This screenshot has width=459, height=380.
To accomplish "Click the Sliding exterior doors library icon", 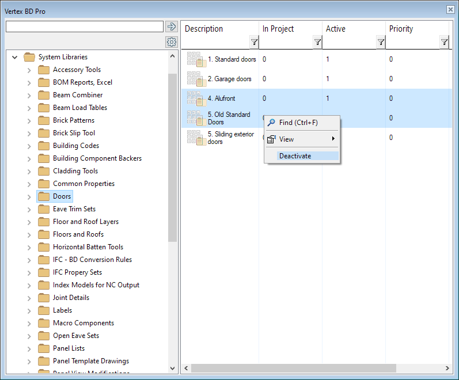I will [196, 138].
